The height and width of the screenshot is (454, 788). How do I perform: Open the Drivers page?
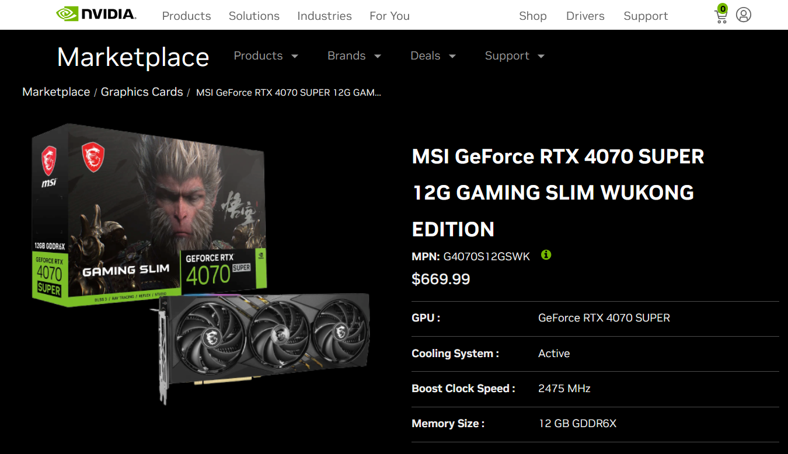[585, 16]
